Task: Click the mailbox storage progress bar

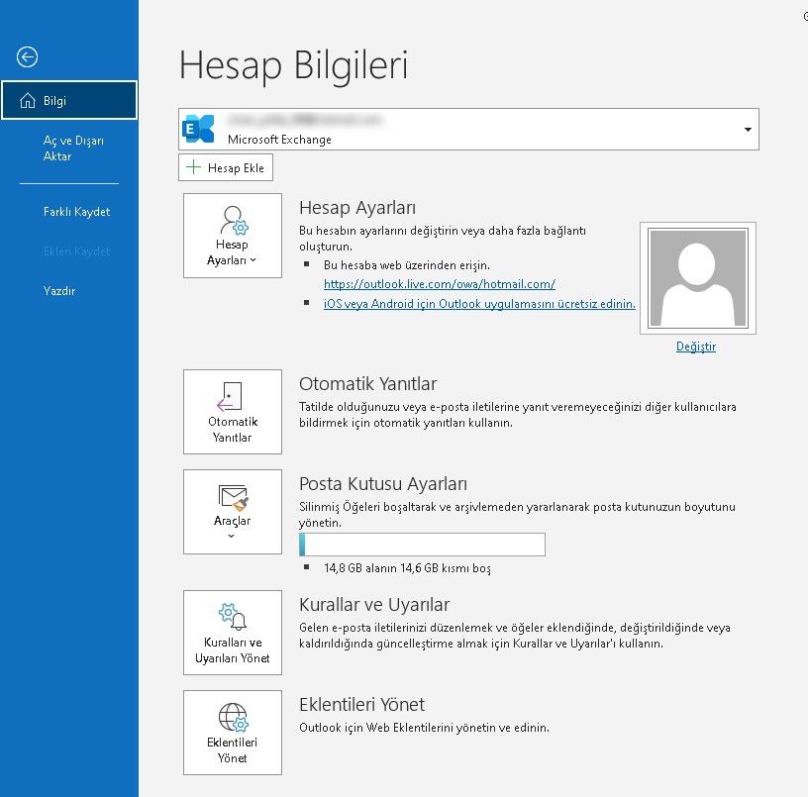Action: 422,544
